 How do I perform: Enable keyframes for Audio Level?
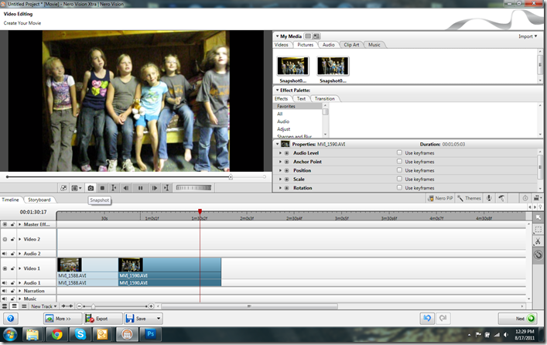[399, 152]
